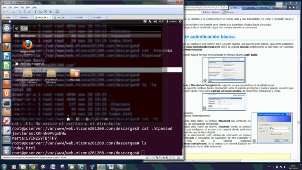Open LibreOffice Calc from the launcher
Image resolution: width=302 pixels, height=170 pixels.
6,65
